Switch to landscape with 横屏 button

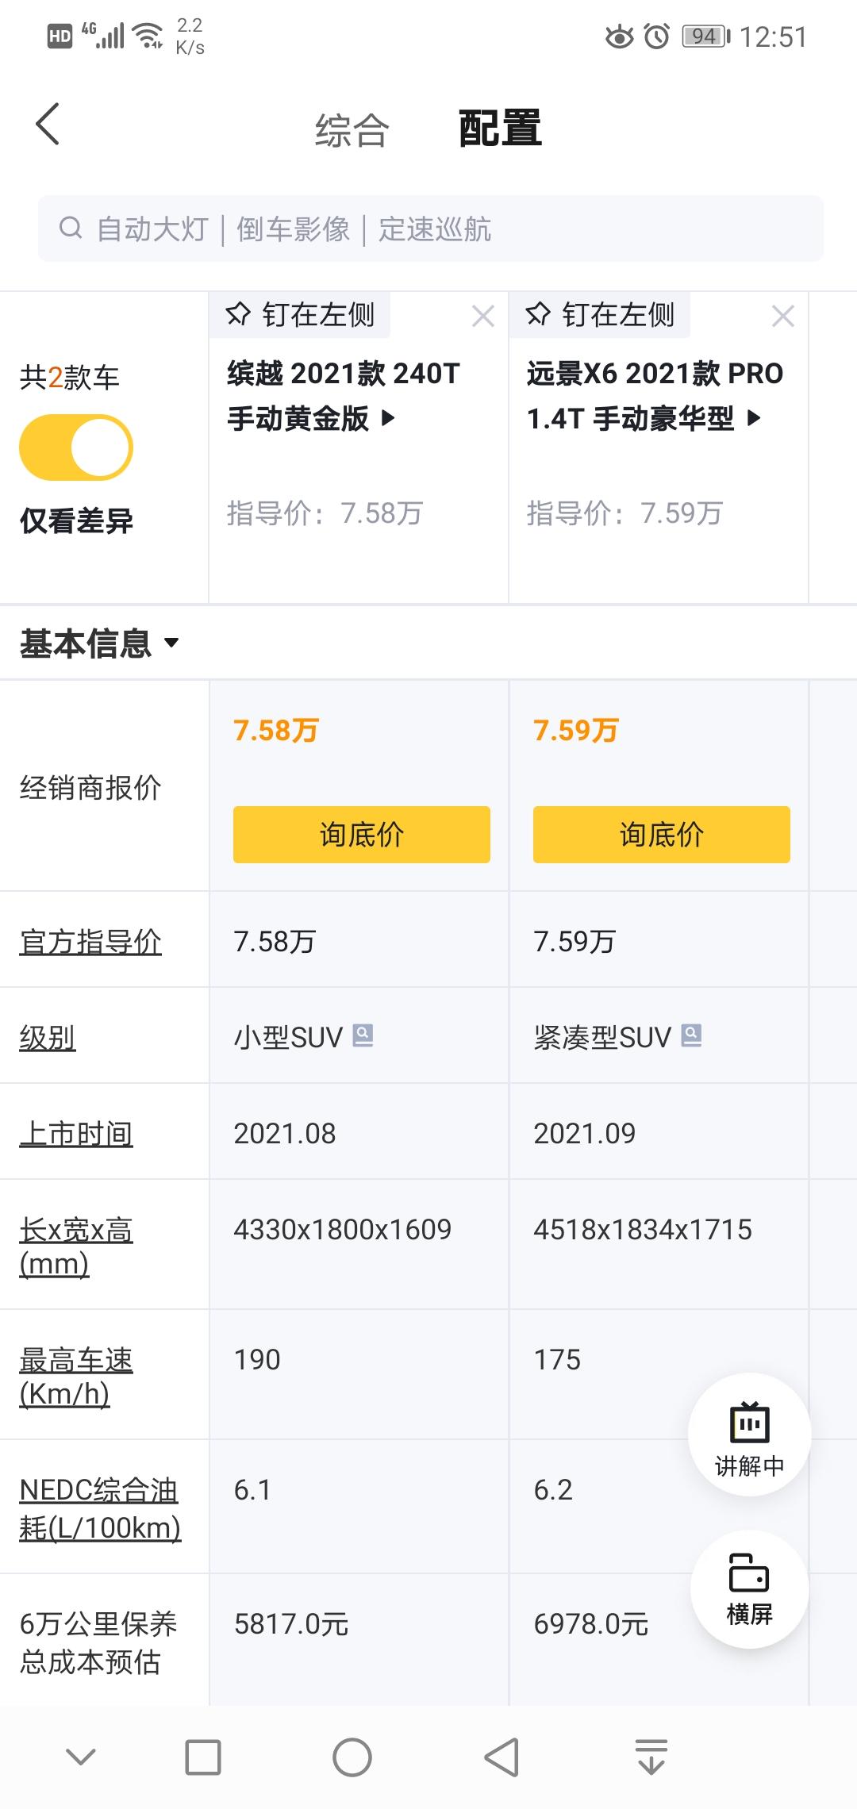(x=749, y=1589)
